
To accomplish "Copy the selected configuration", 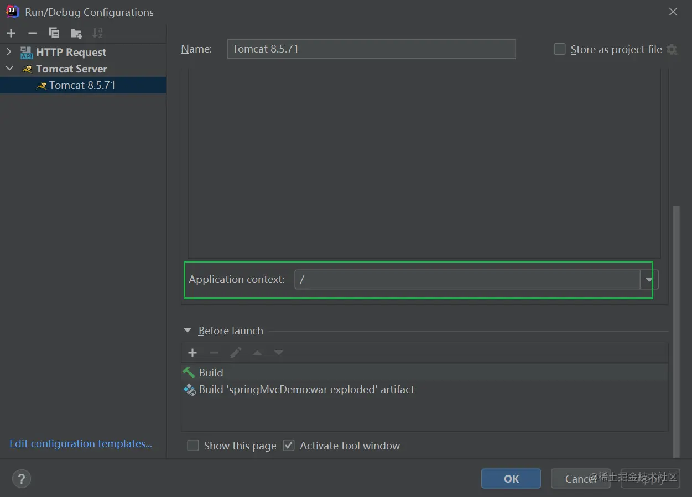I will click(54, 33).
